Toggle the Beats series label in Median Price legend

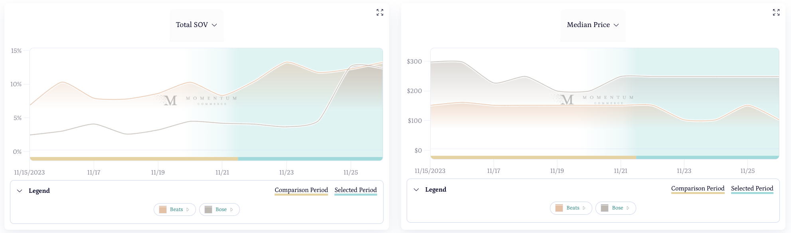[573, 208]
